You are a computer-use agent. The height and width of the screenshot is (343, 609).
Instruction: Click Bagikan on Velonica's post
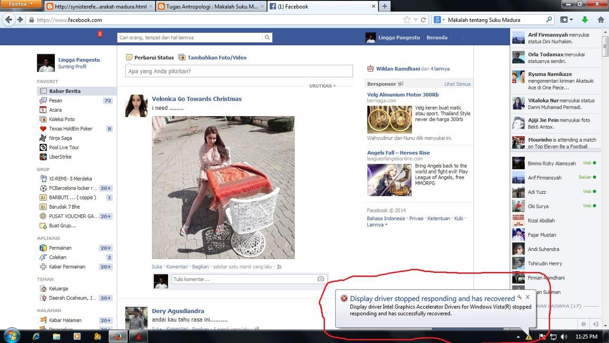201,267
